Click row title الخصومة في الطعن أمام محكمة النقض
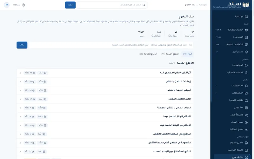Viewport: 254px width, 159px height. [170, 143]
